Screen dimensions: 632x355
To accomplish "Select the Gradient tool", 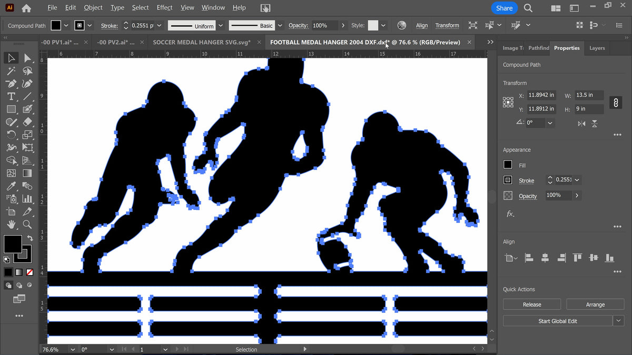I will 27,173.
